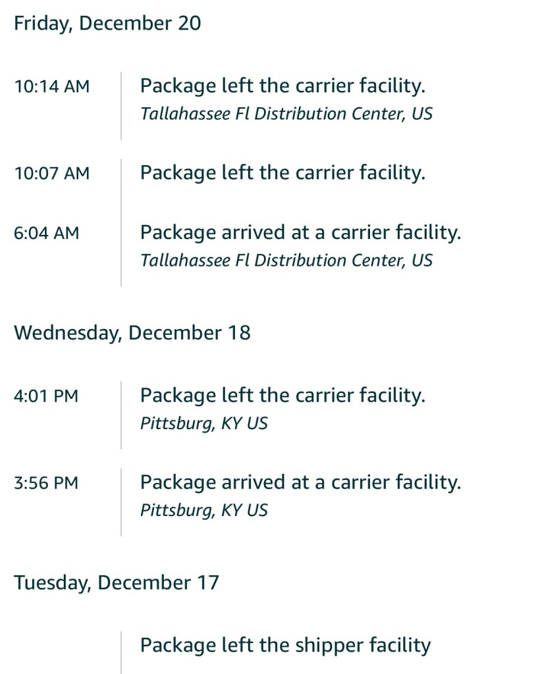Click Tallahassee location under the 6:04 AM event

(x=286, y=260)
